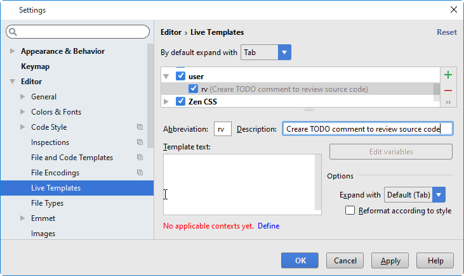Click the red minus remove template icon
Viewport: 464px width, 276px height.
448,91
